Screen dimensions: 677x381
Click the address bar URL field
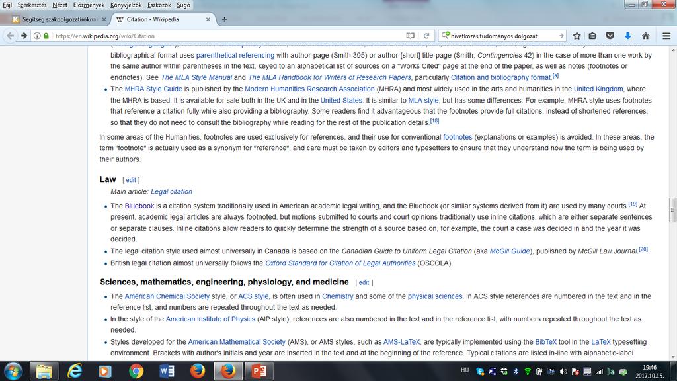tap(229, 36)
